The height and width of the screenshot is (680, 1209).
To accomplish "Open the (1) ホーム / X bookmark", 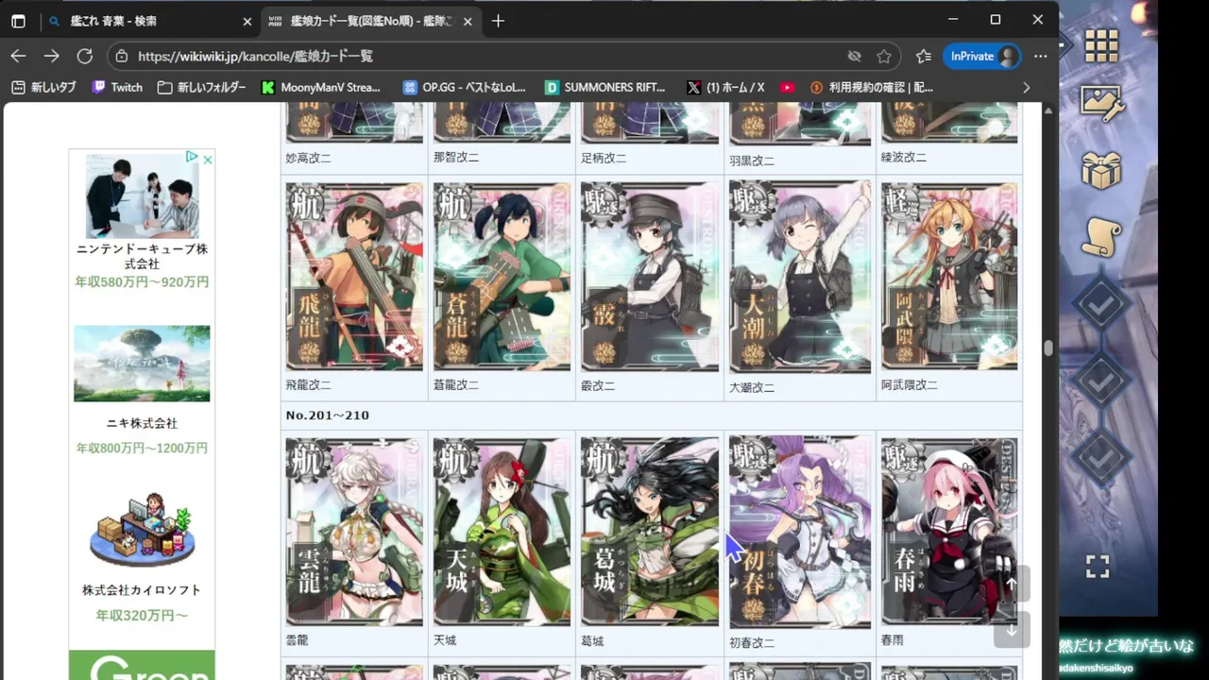I will [725, 87].
